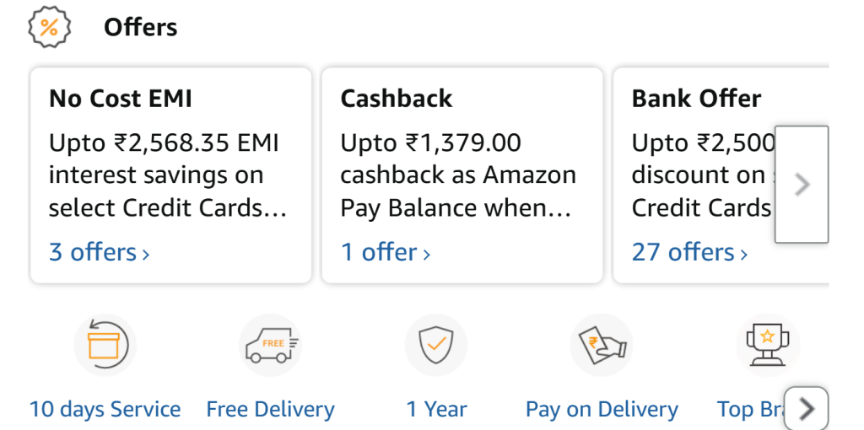Image resolution: width=864 pixels, height=430 pixels.
Task: Open Free Delivery details link
Action: pos(270,410)
